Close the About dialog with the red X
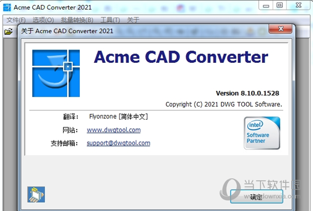The height and width of the screenshot is (211, 313). point(281,29)
